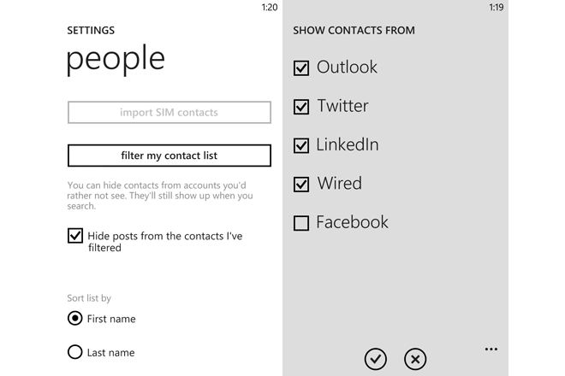Tap the Facebook account label

click(x=353, y=222)
